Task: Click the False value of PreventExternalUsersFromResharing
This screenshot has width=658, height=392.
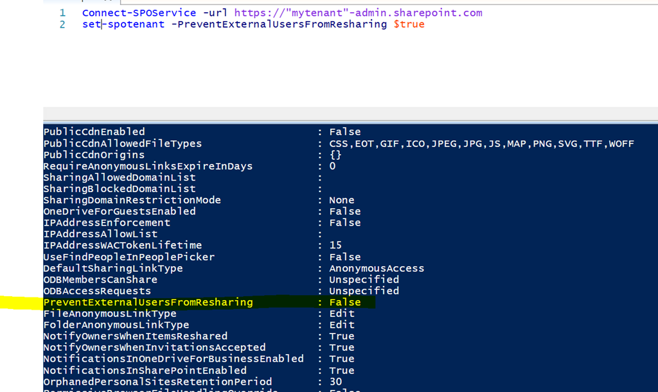Action: tap(344, 302)
